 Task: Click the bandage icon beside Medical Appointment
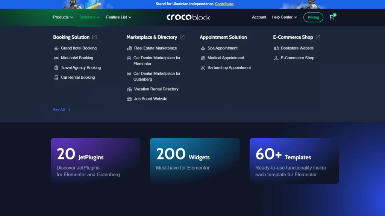pyautogui.click(x=203, y=58)
